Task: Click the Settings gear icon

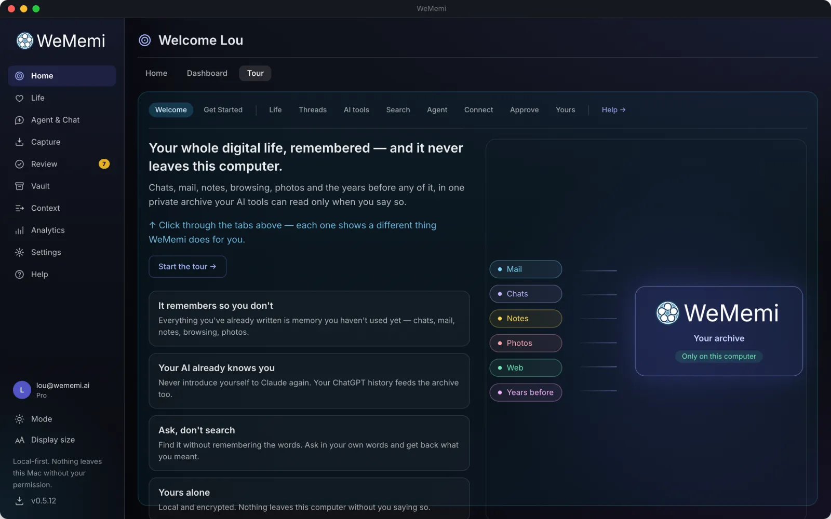Action: point(19,252)
